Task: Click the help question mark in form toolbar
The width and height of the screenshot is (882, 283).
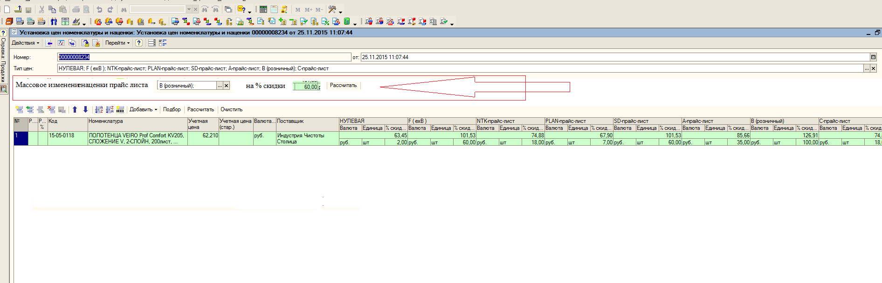Action: coord(138,43)
